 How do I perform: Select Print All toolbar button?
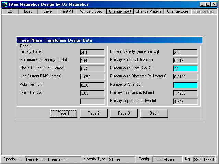[66, 11]
